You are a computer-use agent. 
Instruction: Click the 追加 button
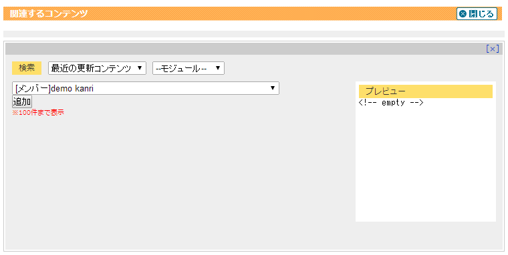(x=22, y=101)
